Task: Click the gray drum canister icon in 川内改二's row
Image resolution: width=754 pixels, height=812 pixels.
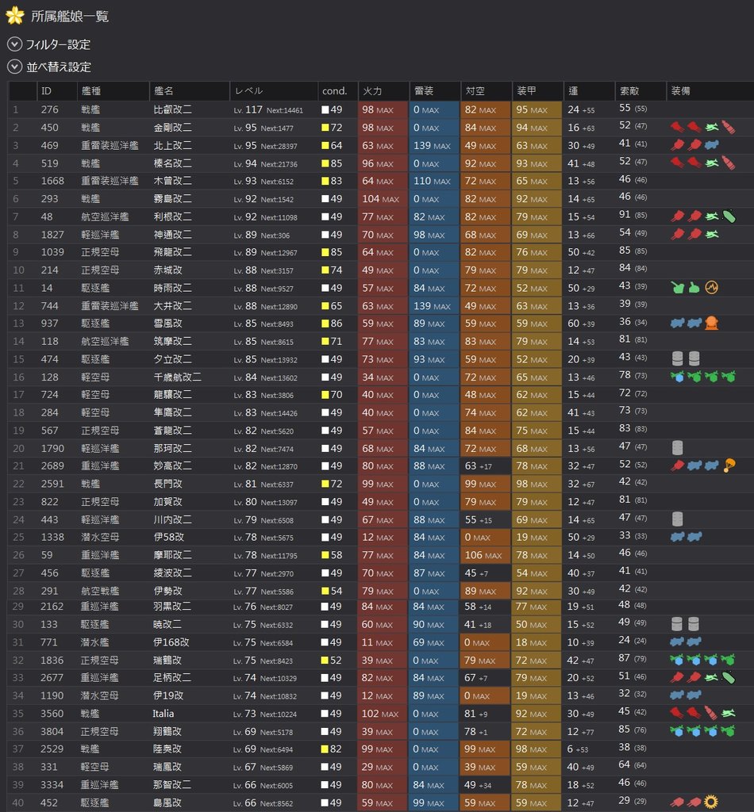Action: (677, 519)
